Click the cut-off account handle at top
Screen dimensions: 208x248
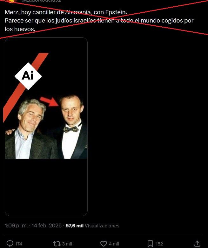point(41,1)
